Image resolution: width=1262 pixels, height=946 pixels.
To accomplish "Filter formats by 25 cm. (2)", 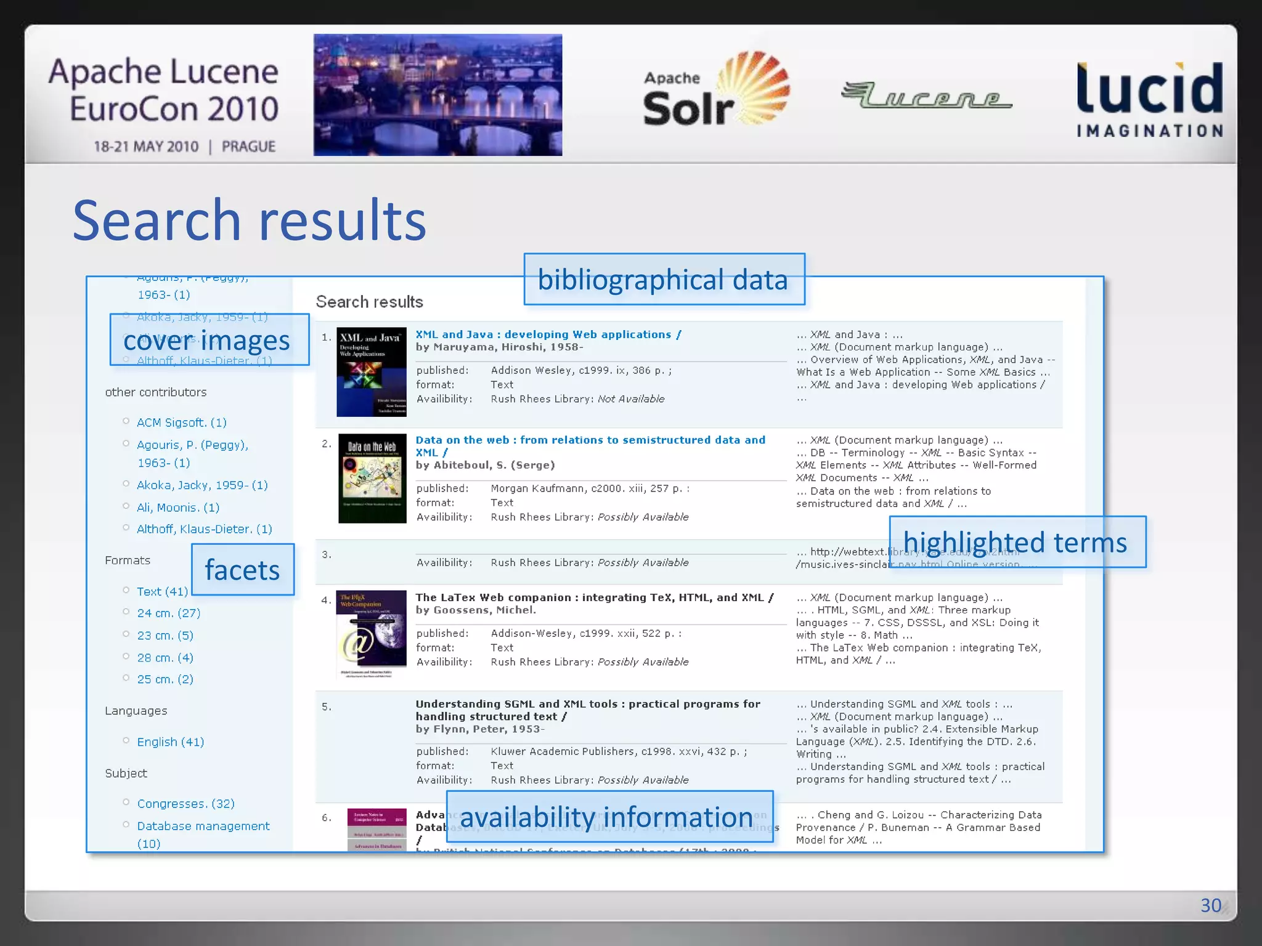I will 165,679.
